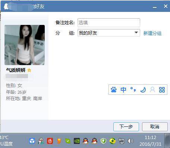
Task: Open the 分组 group dropdown
Action: (109, 33)
